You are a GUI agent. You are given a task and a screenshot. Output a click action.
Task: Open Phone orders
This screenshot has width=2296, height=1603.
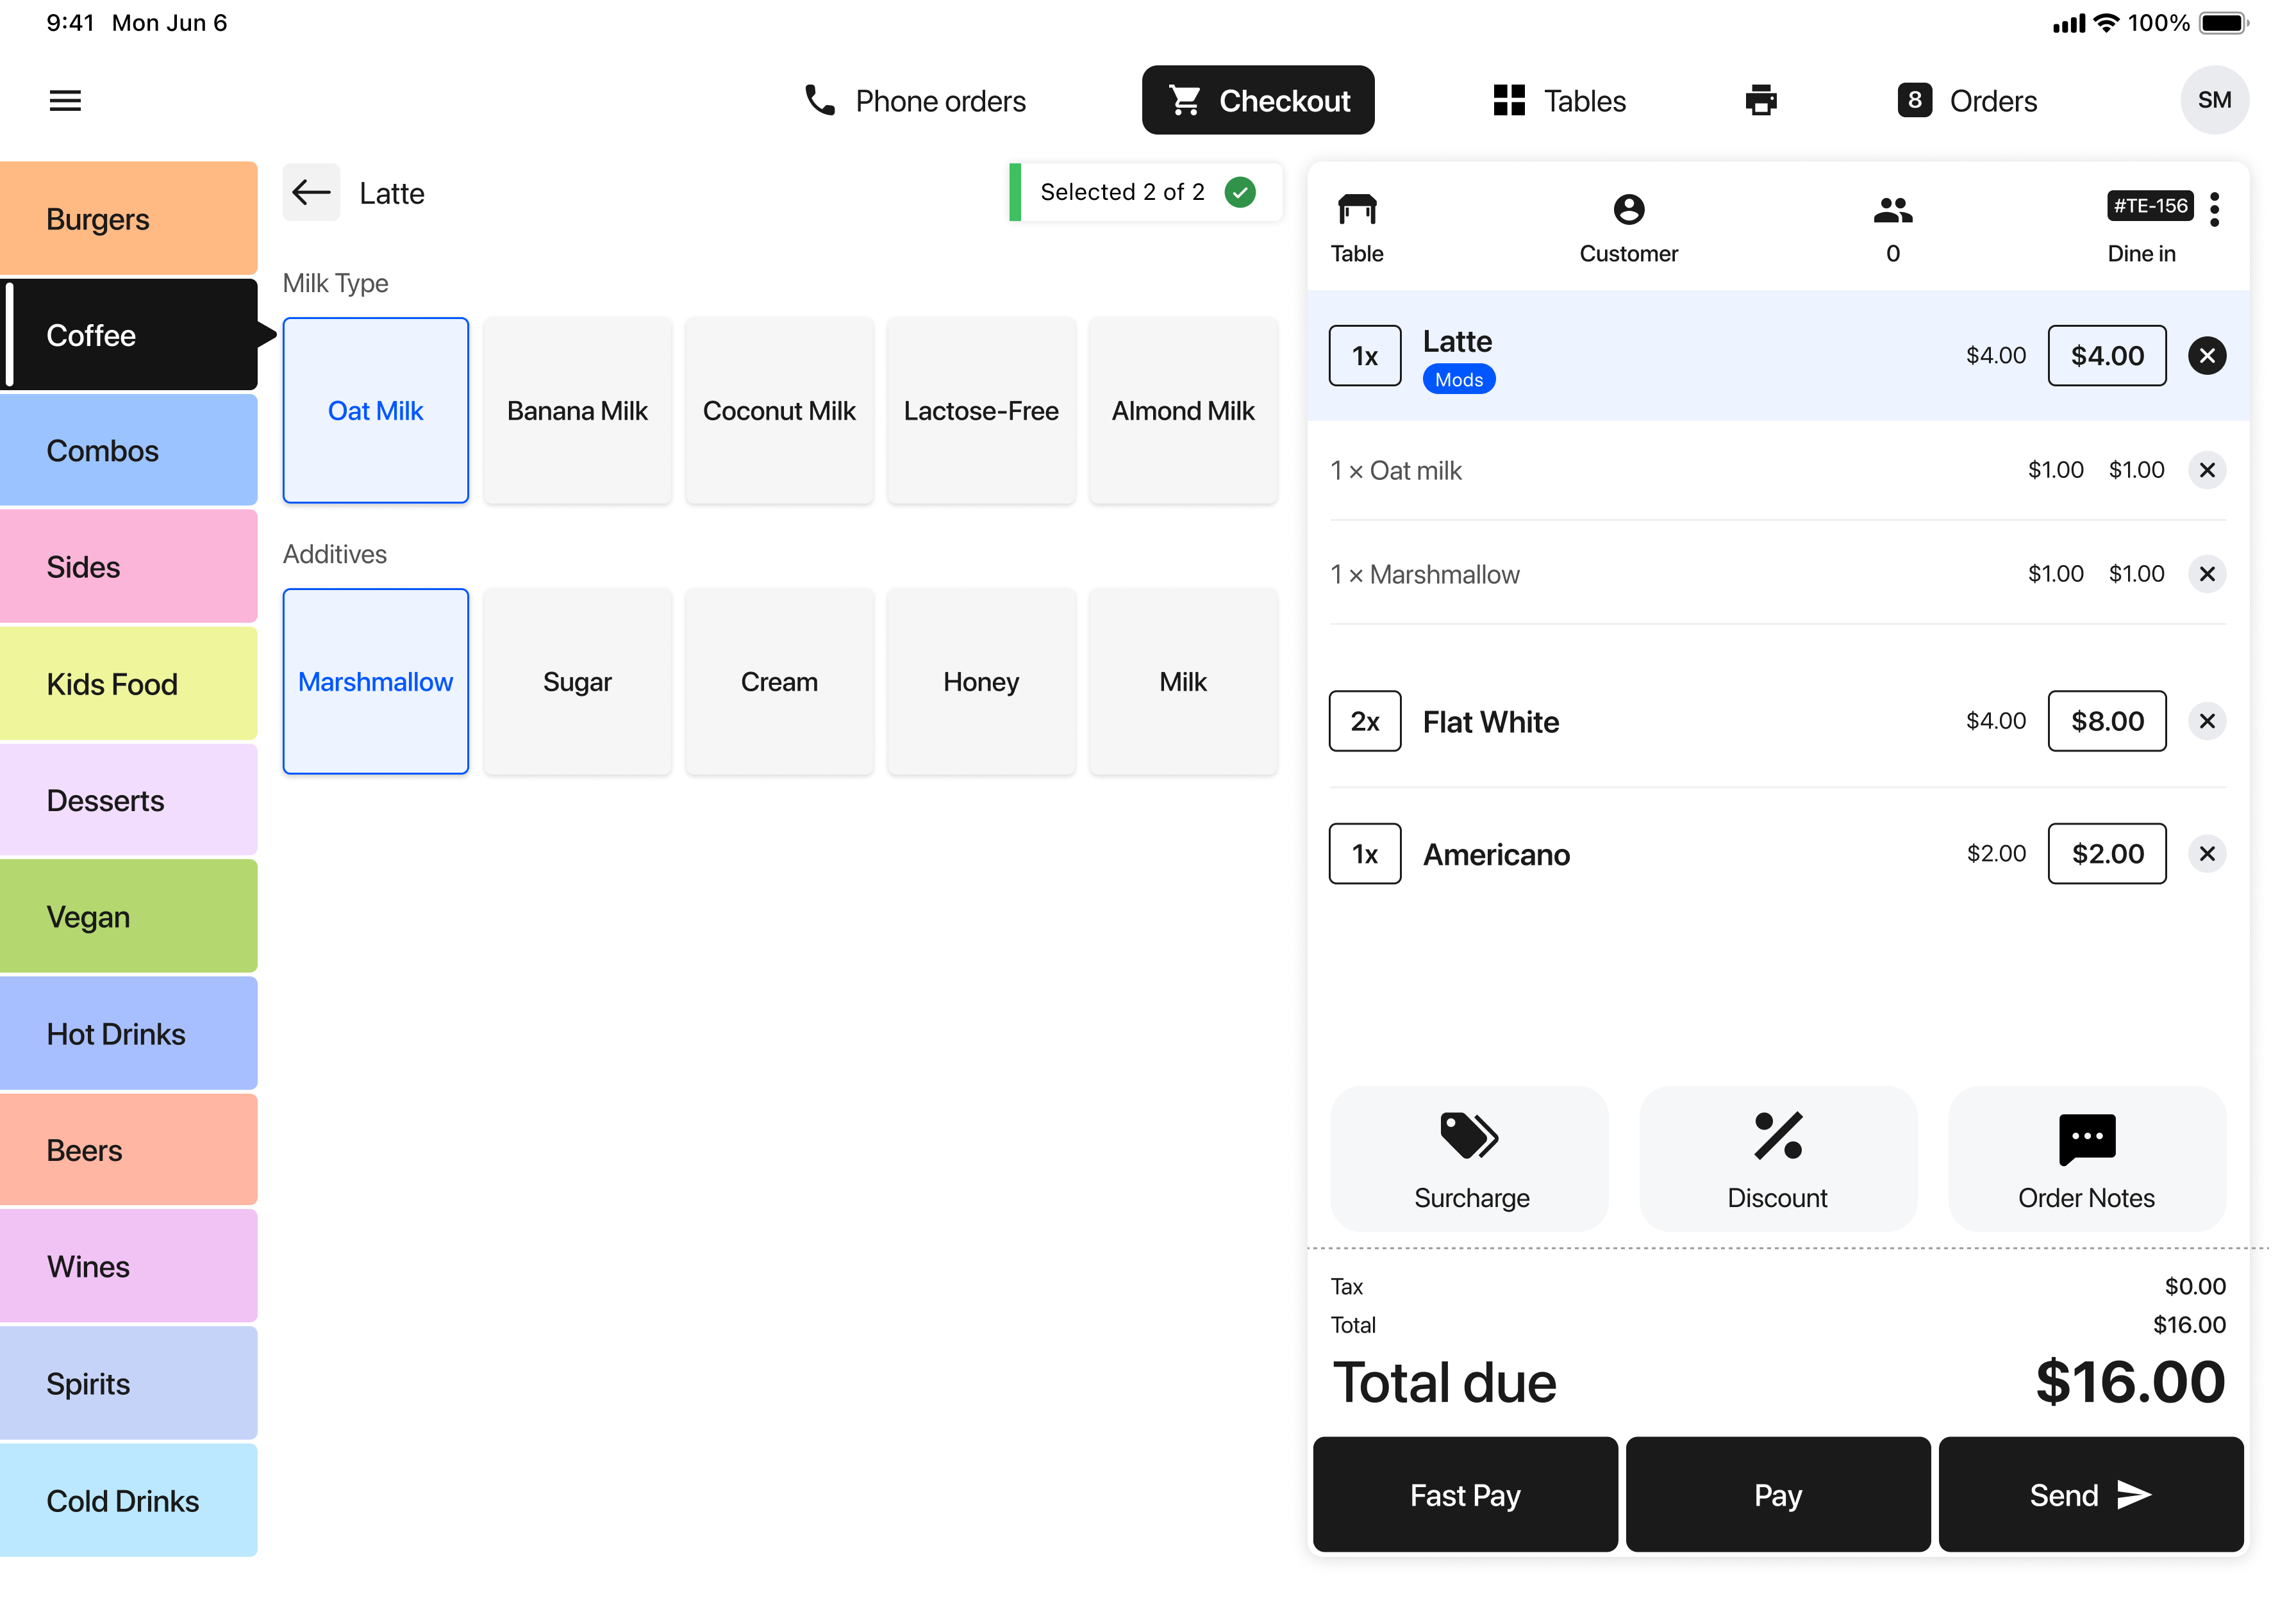[915, 101]
